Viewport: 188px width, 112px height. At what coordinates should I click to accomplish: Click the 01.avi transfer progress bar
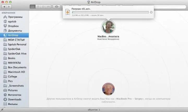click(110, 12)
